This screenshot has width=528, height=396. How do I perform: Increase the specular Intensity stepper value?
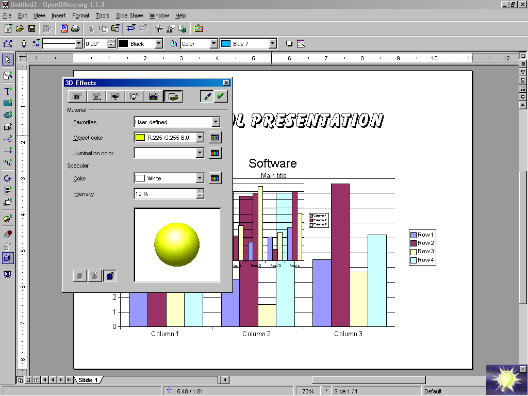point(200,191)
